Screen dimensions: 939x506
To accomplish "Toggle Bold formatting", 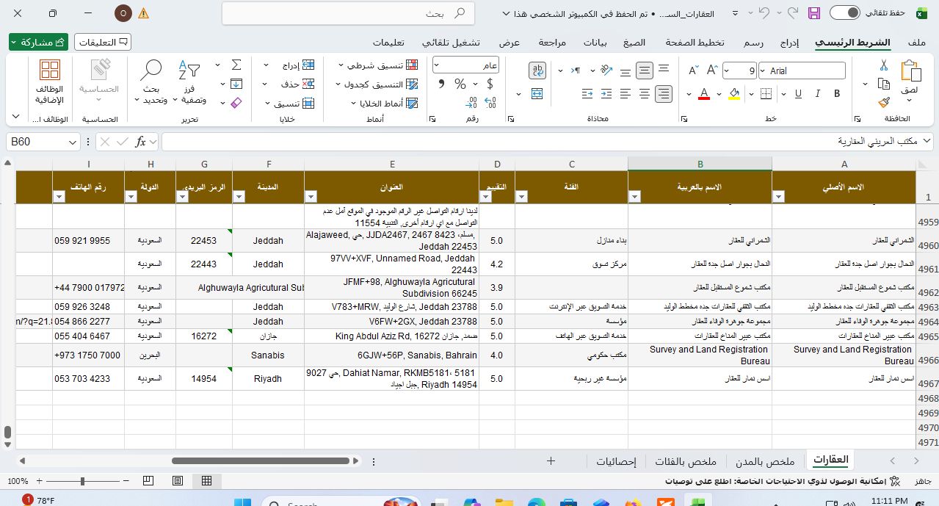I will 836,93.
